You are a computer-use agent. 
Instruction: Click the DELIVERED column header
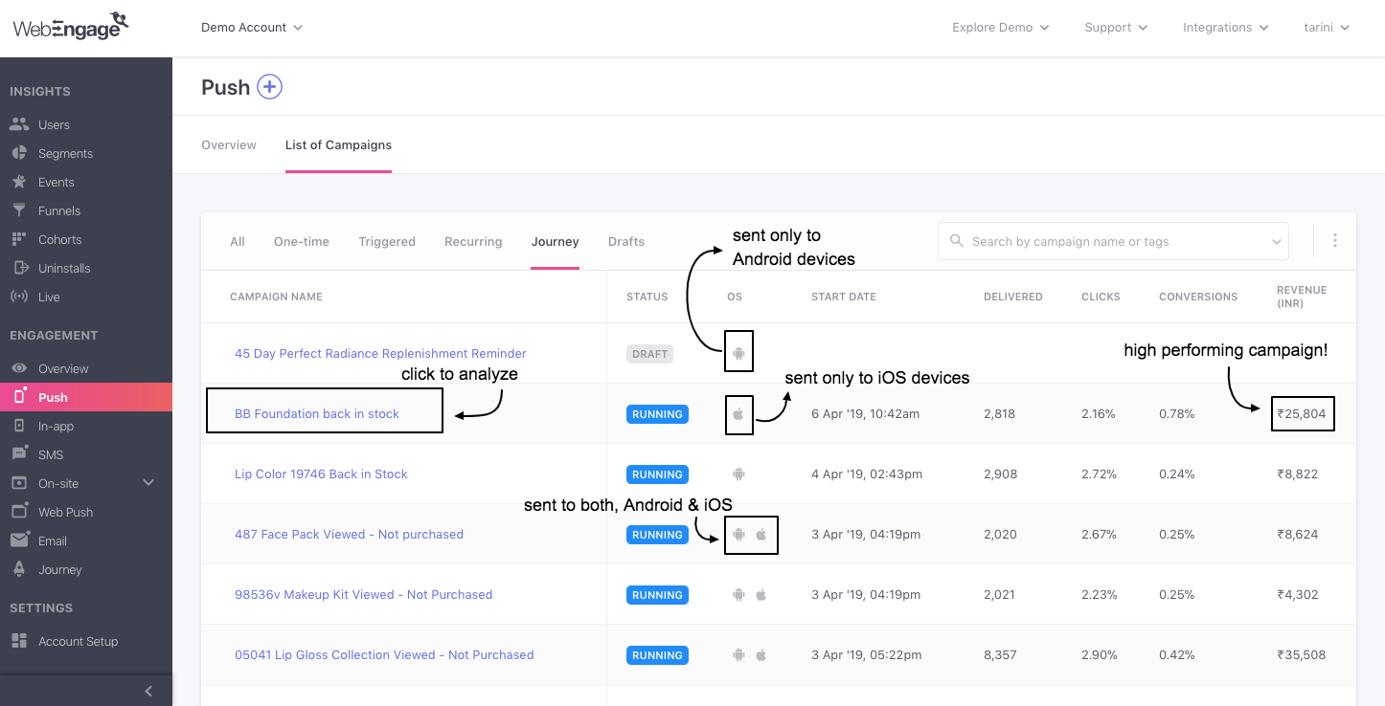click(1012, 297)
